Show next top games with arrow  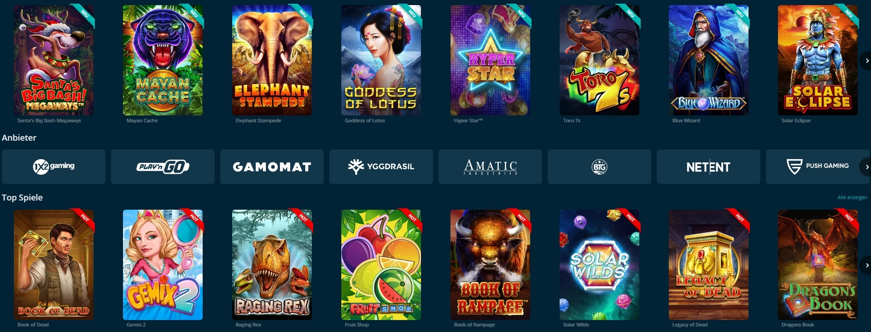tap(866, 265)
